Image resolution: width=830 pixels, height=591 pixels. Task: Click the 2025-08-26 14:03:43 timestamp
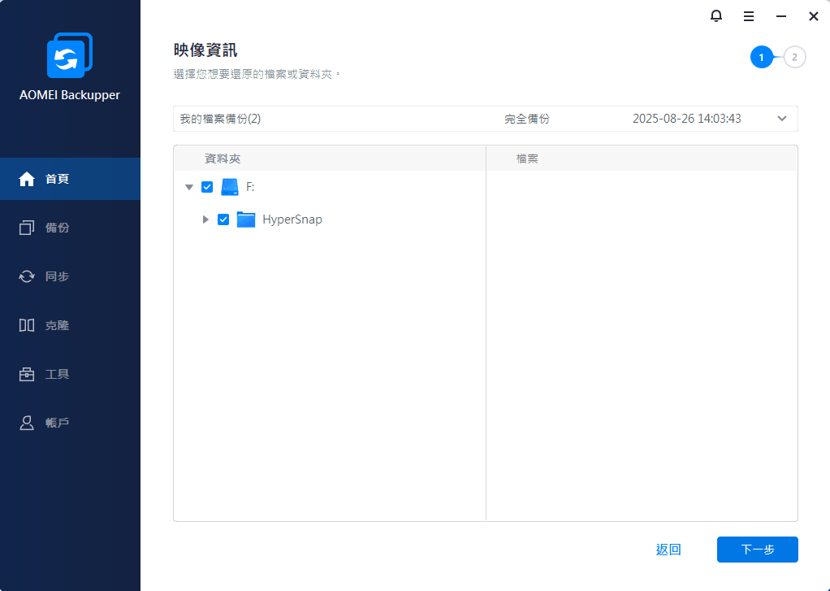686,119
